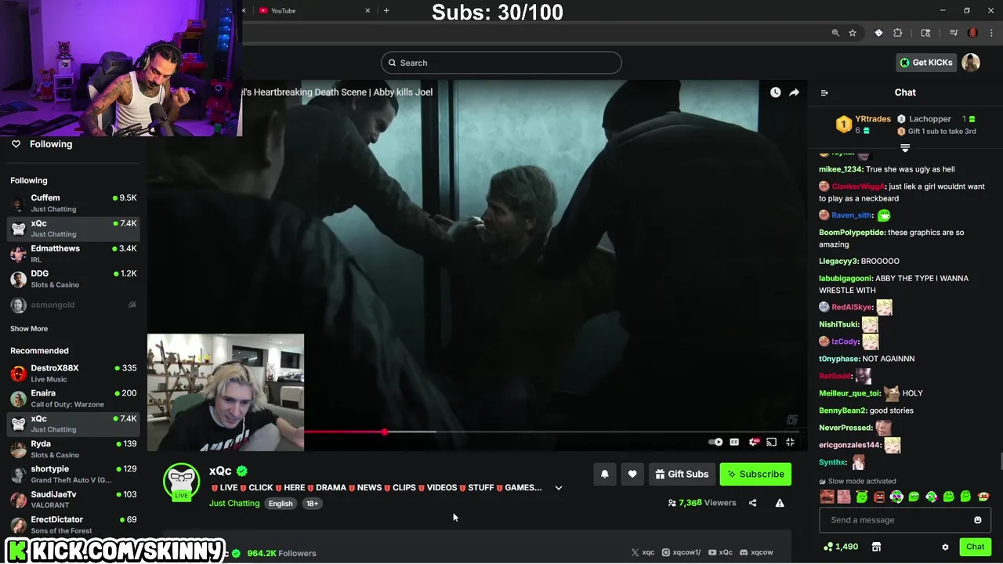Open offline asmongold channel entry
The height and width of the screenshot is (564, 1003).
coord(74,305)
